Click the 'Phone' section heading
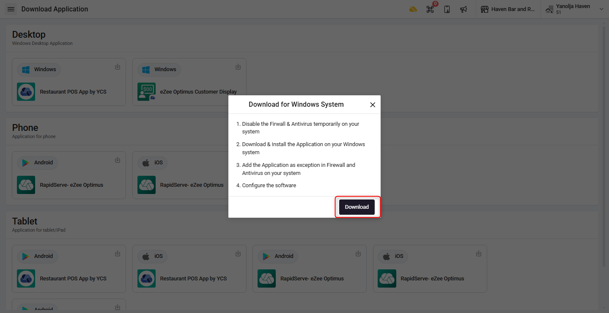Screen dimensions: 609x313 (25, 128)
